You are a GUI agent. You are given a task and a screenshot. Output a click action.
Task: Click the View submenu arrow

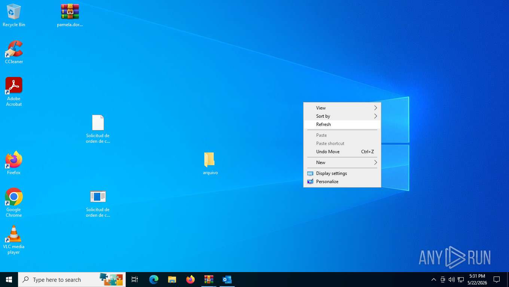[x=375, y=108]
